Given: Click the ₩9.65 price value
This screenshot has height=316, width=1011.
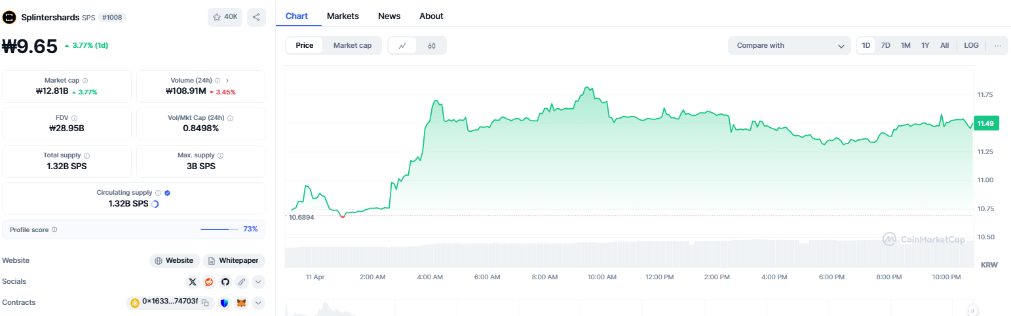Looking at the screenshot, I should 30,46.
